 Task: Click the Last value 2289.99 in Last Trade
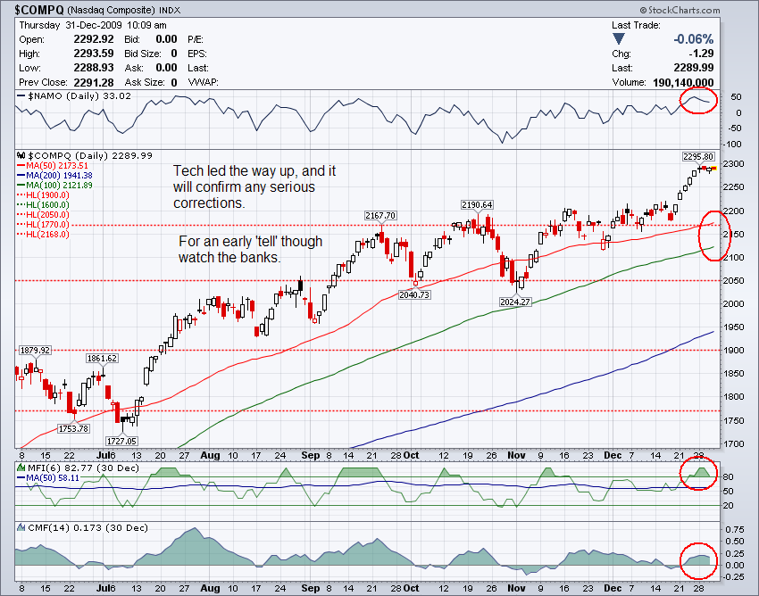(693, 68)
